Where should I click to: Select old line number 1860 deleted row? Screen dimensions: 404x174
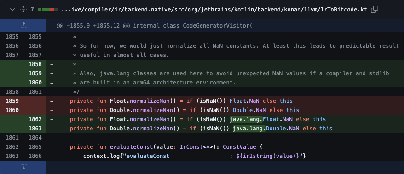click(12, 110)
